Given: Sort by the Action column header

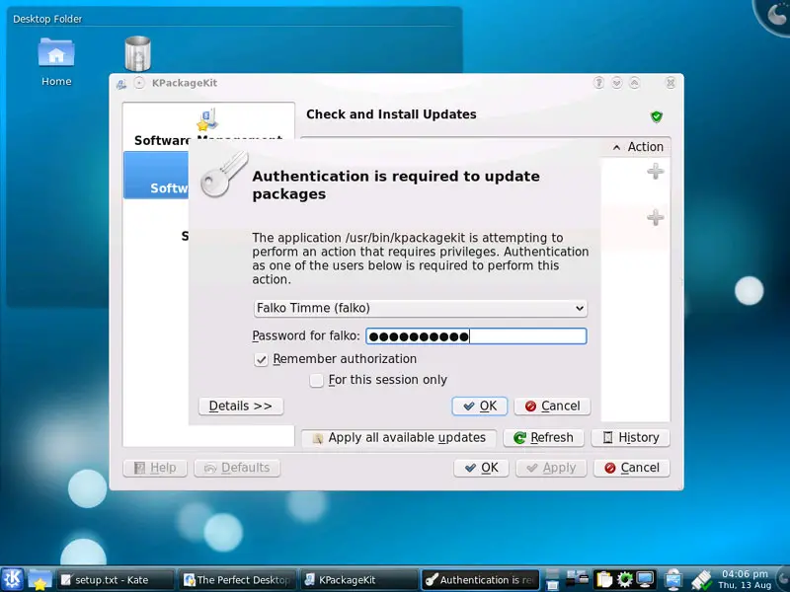Looking at the screenshot, I should [638, 147].
